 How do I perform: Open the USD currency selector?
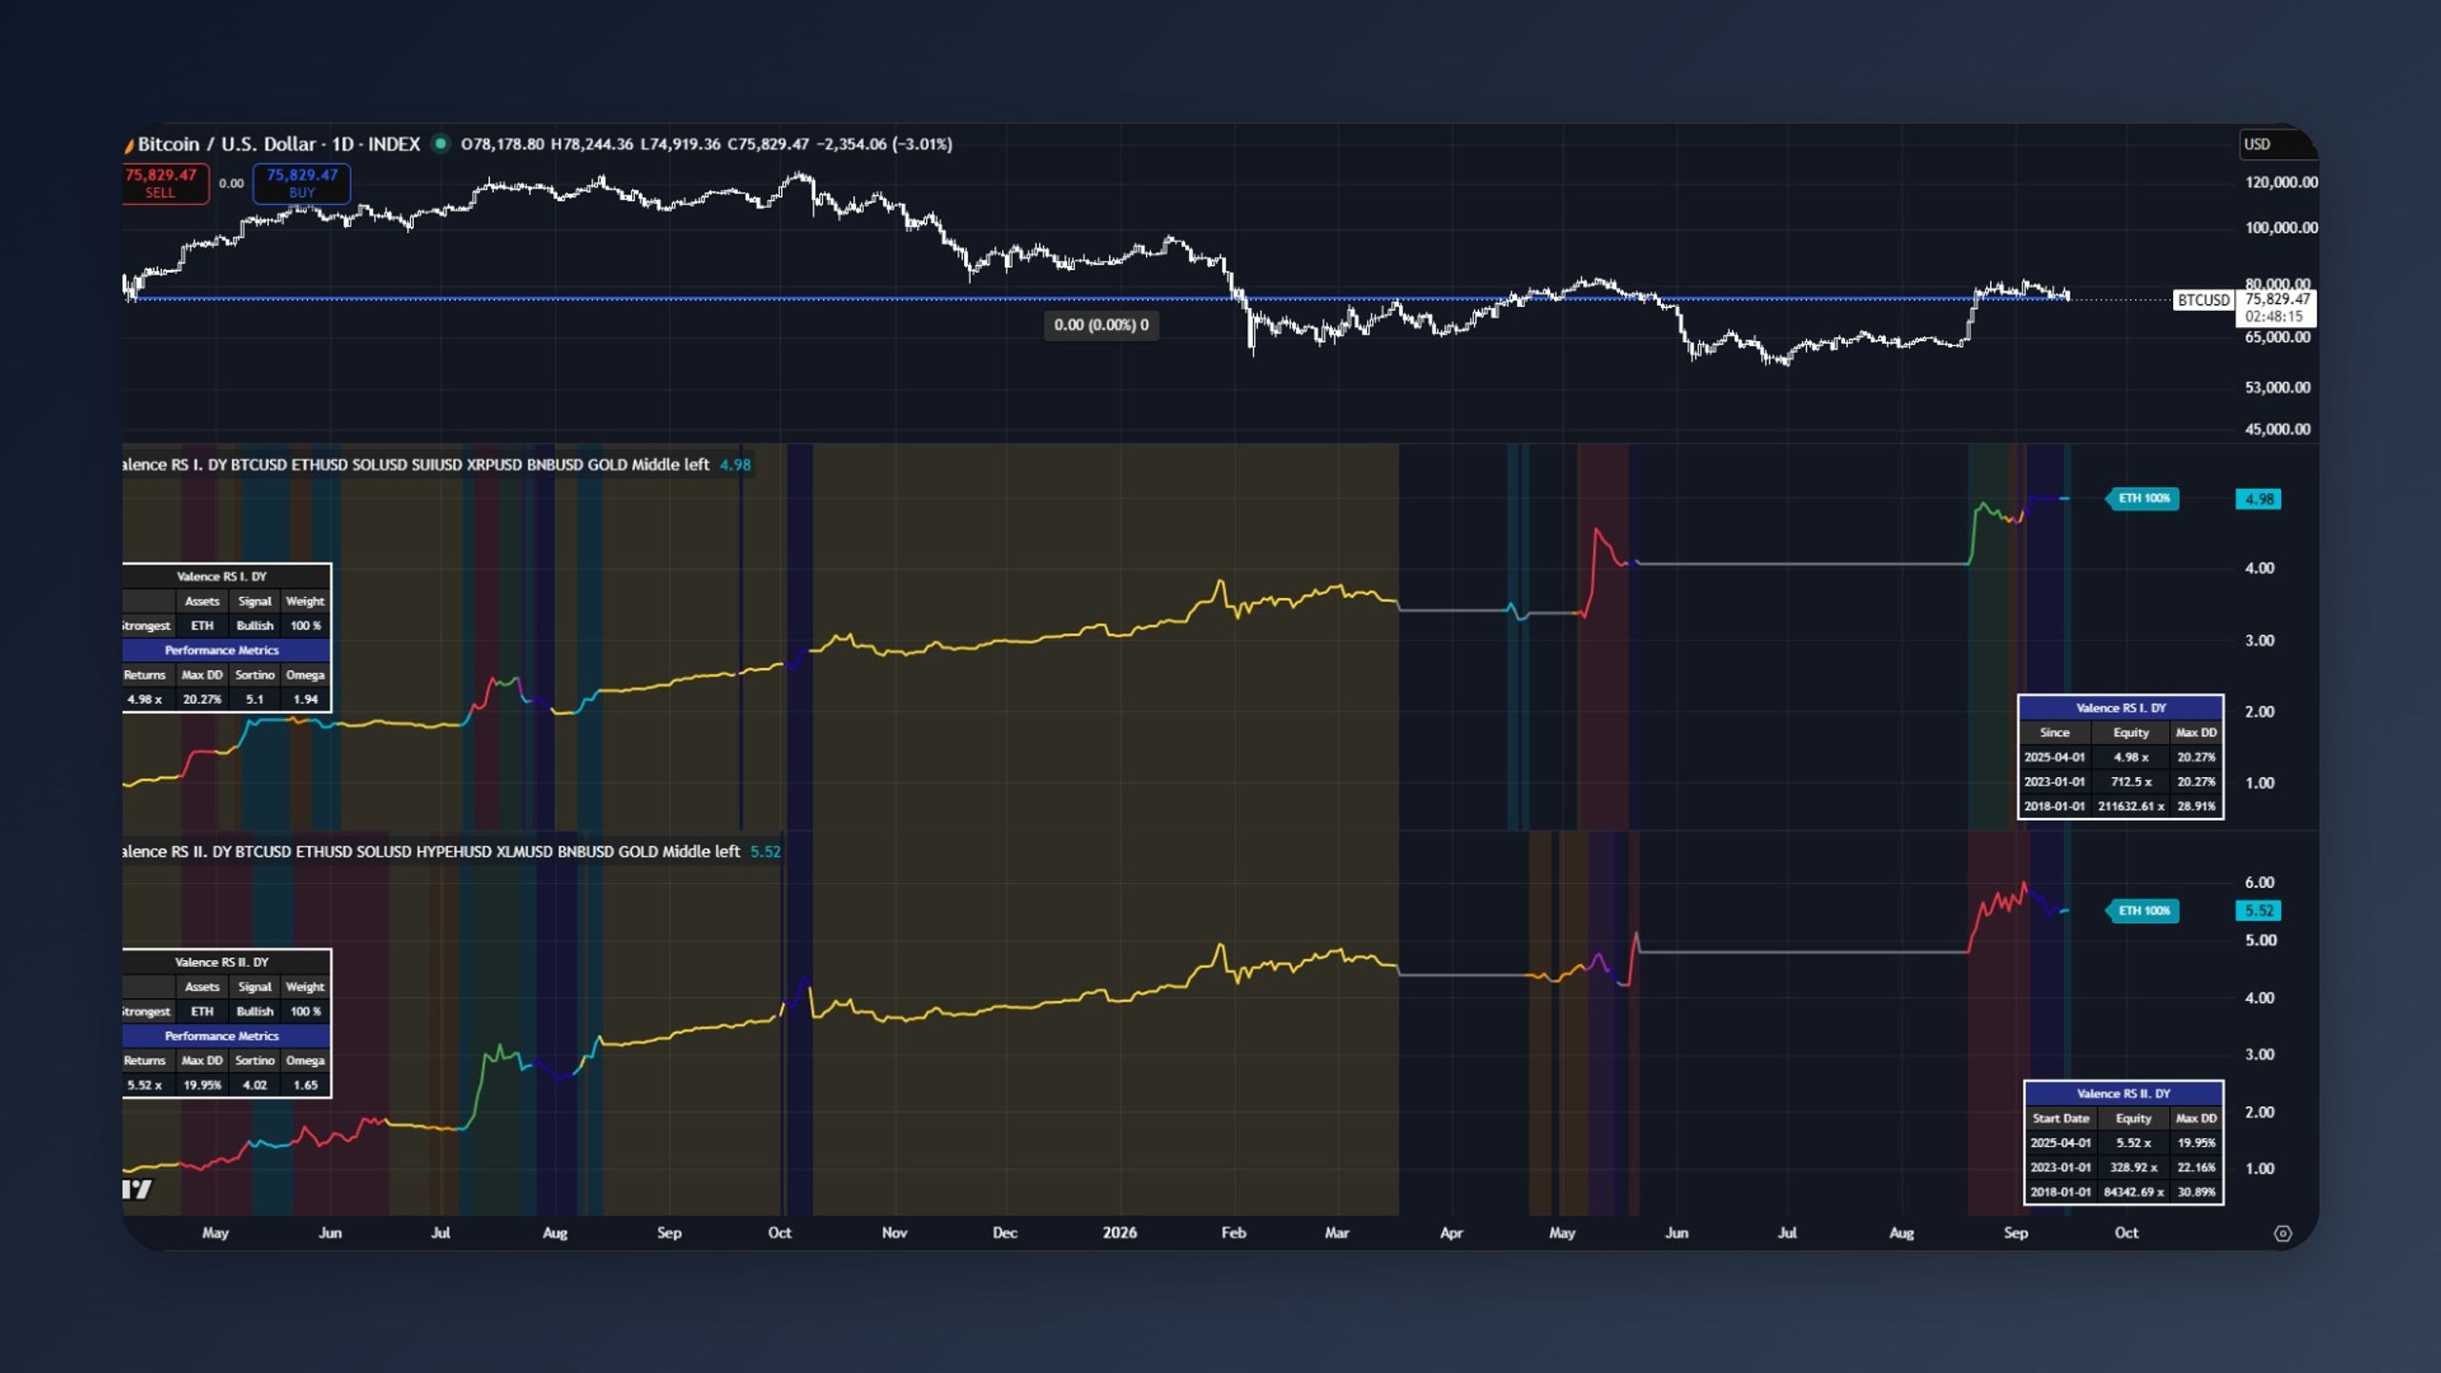coord(2277,144)
